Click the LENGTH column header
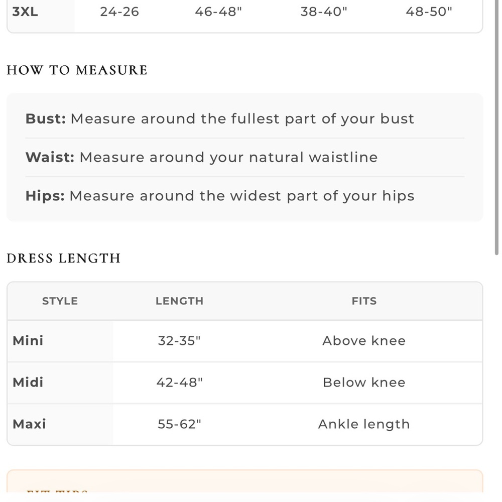Screen dimensions: 502x502 coord(180,301)
